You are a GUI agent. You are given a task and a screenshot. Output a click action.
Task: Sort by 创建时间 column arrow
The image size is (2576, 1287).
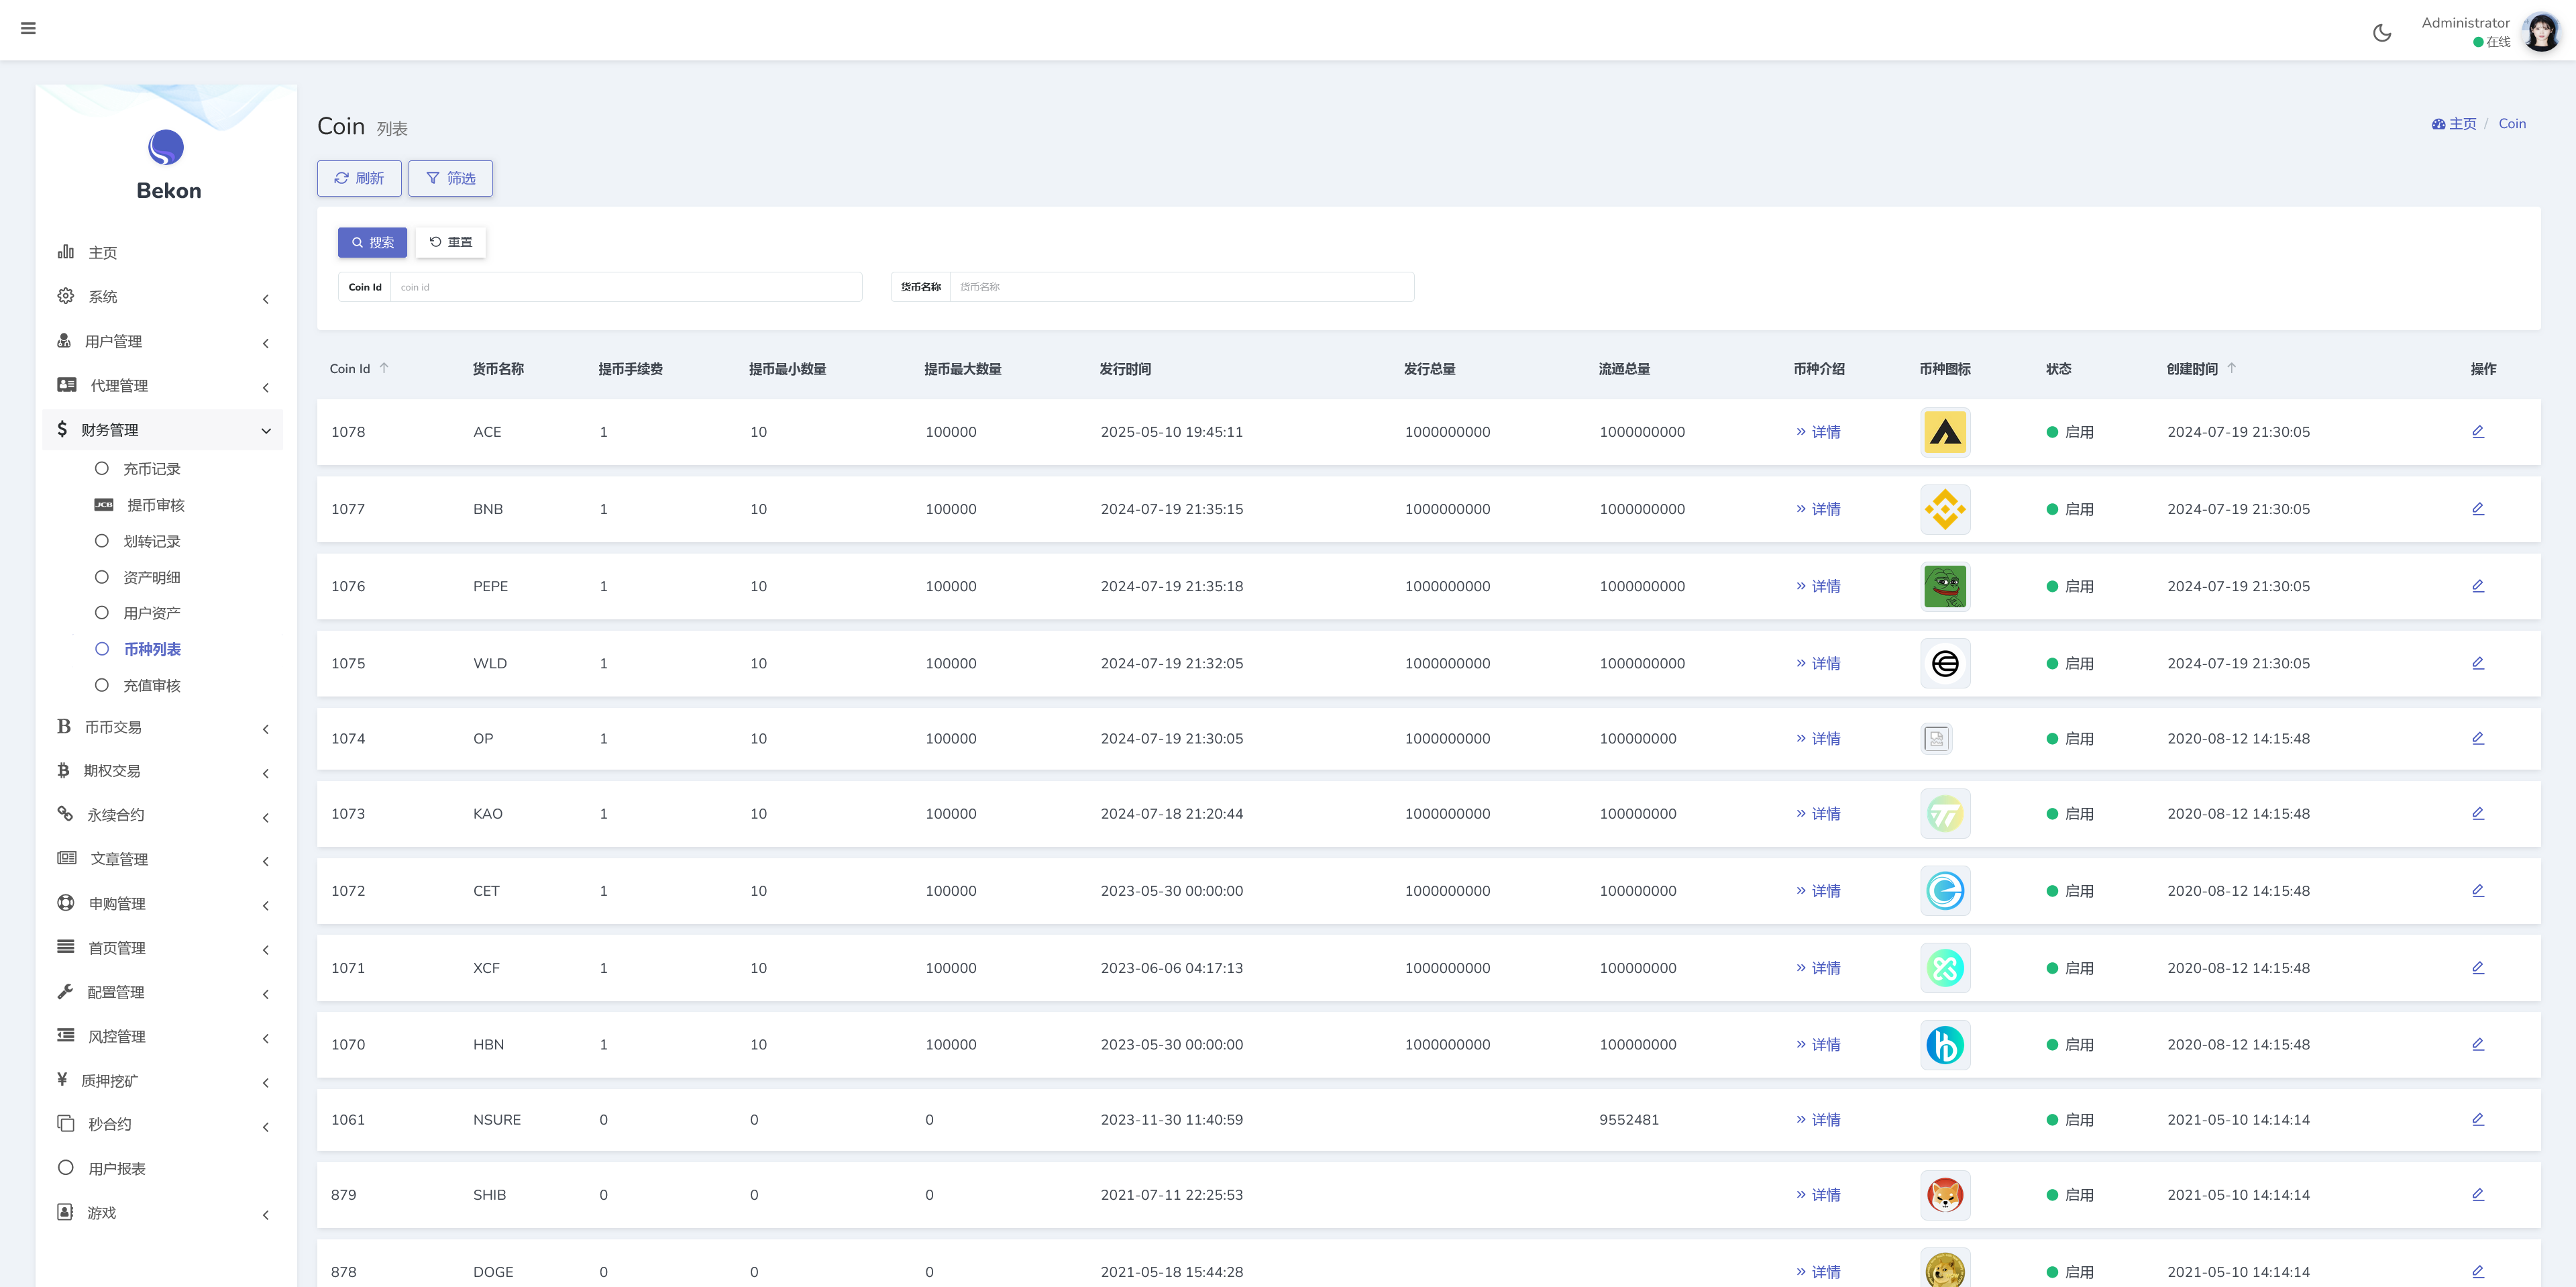2232,368
